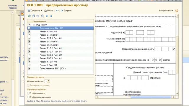Uncheck the Титульный лист. Лист №1 checkbox

(29, 28)
